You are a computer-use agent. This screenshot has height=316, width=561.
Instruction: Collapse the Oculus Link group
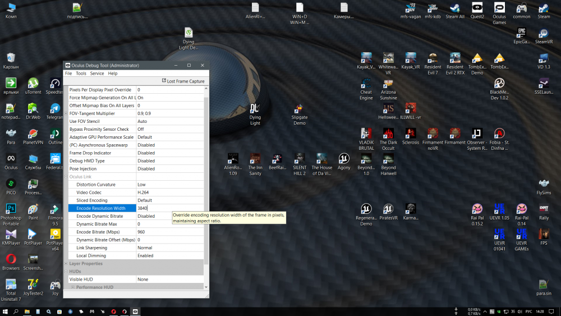coord(66,177)
